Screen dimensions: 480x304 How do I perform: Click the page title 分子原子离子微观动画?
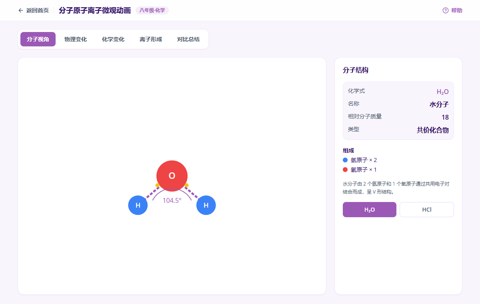(x=95, y=10)
